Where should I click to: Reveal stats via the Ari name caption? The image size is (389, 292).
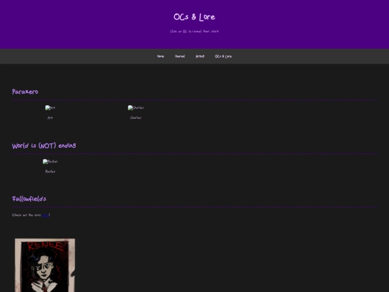50,118
